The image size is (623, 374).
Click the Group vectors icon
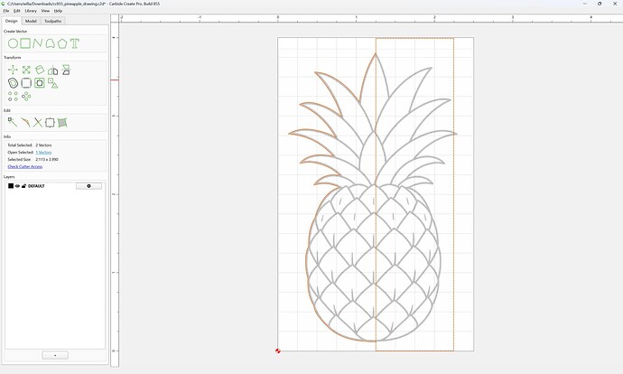pos(50,123)
